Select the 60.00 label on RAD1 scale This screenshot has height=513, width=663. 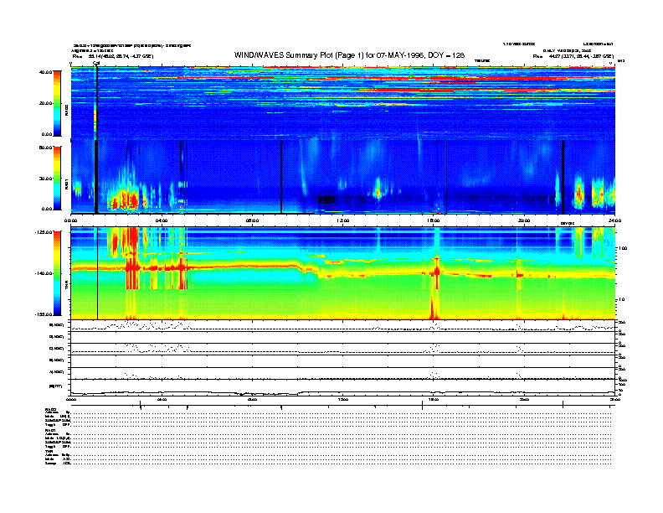[x=45, y=148]
